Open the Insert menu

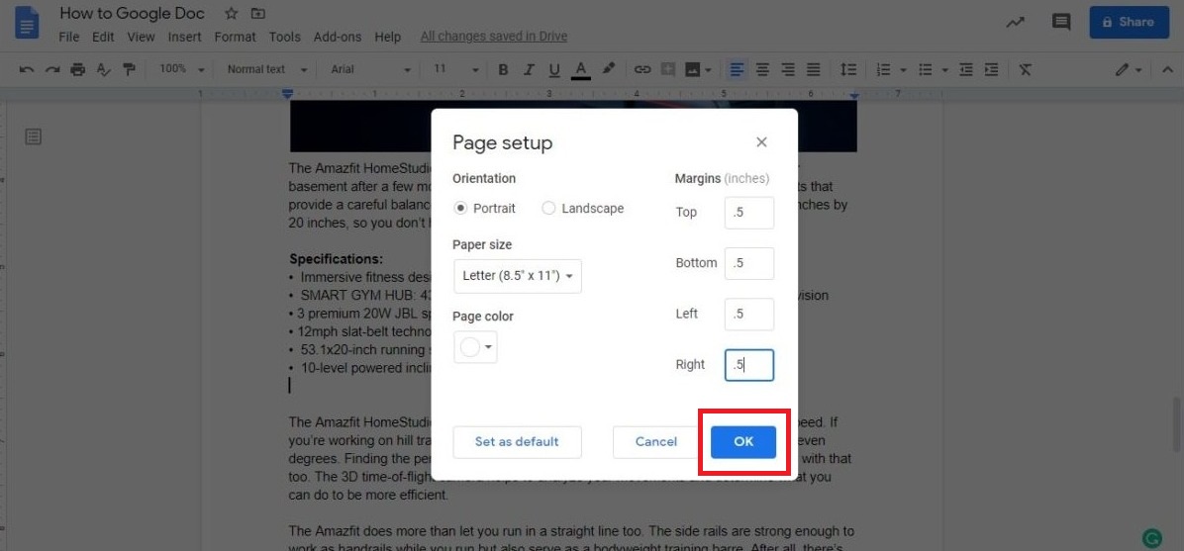[185, 37]
